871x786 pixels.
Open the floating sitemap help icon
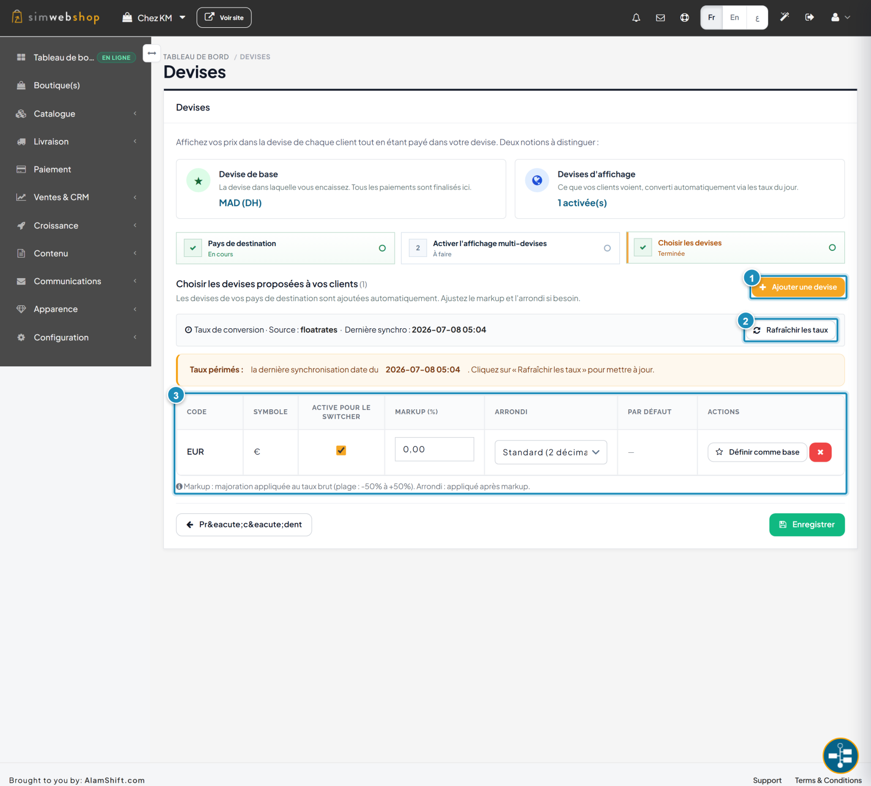point(841,756)
